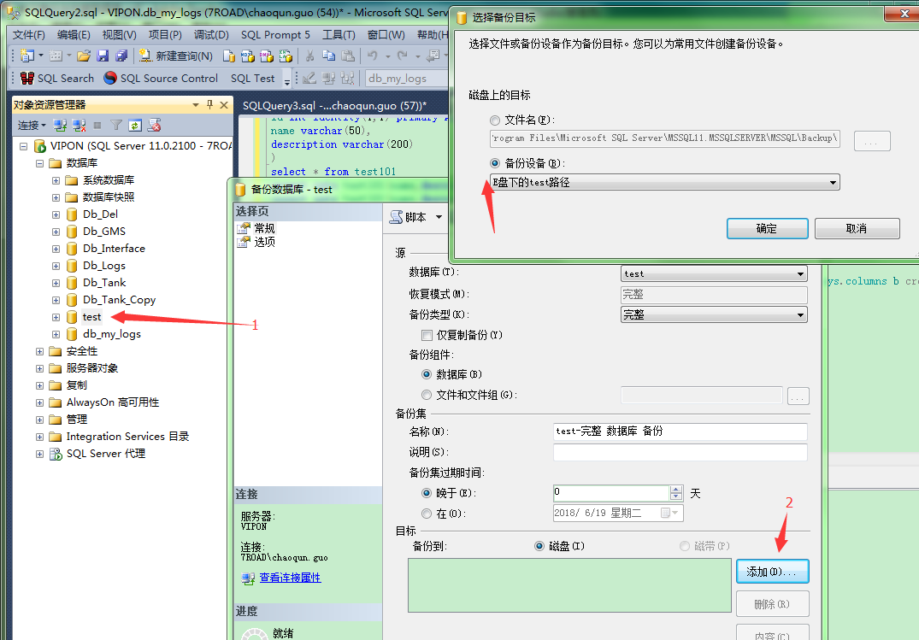Click the Paste icon in toolbar
919x640 pixels.
click(348, 56)
